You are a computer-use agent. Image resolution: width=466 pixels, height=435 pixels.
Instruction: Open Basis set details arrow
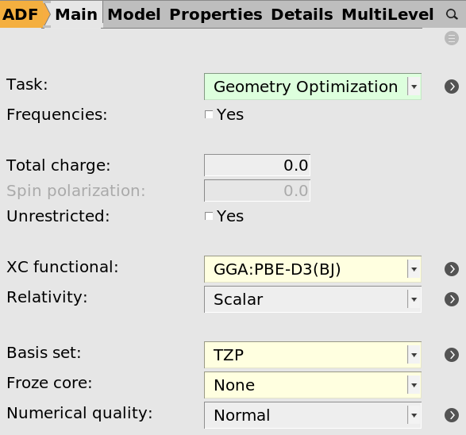(452, 355)
